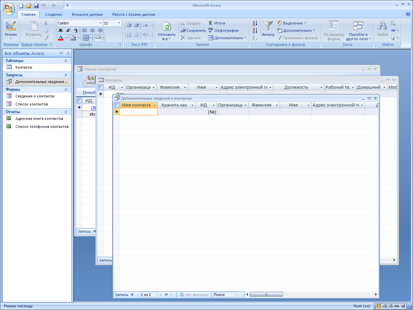Click Сохранить record button
The image size is (413, 310).
(x=193, y=30)
